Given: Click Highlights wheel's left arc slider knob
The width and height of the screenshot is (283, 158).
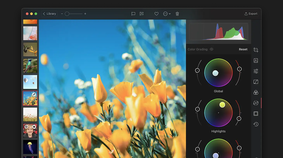Looking at the screenshot, I should coord(198,109).
